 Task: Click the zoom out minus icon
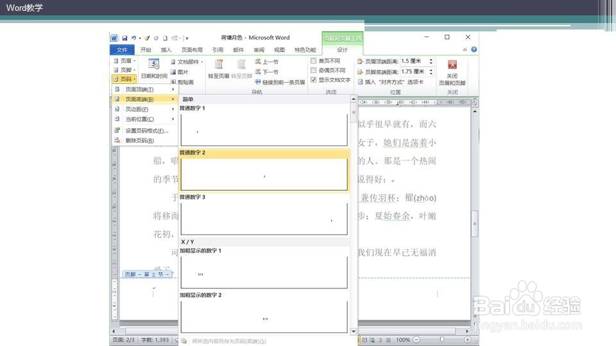tap(416, 340)
